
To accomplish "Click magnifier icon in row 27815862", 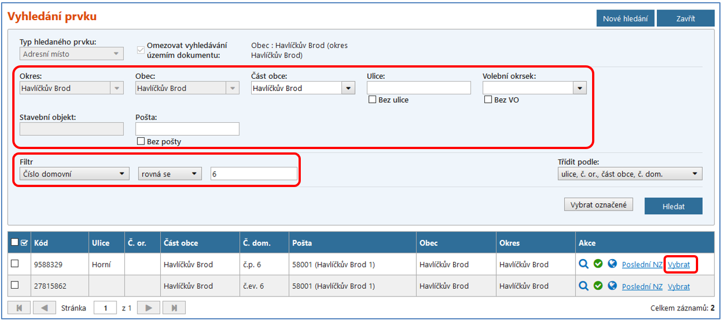I will coord(584,286).
